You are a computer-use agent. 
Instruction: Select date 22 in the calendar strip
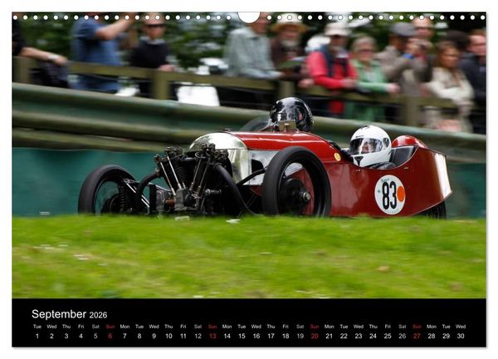(x=344, y=336)
